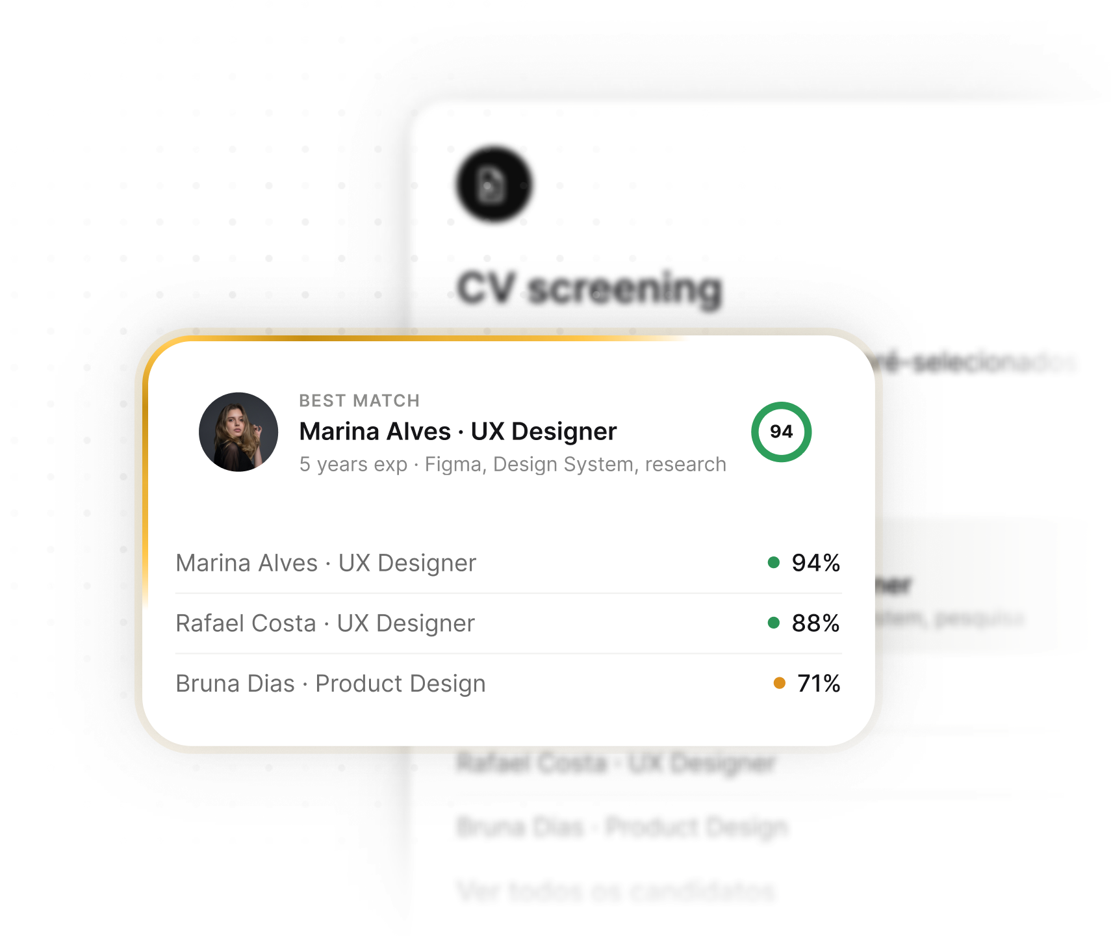Image resolution: width=1111 pixels, height=936 pixels.
Task: Select Bruna Dias · Product Design row
Action: click(x=508, y=684)
